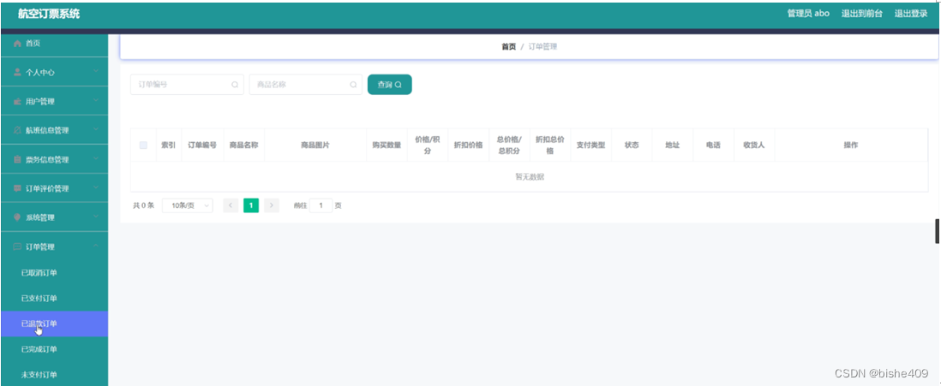
Task: Select 未支付订单 submenu item
Action: coord(54,375)
